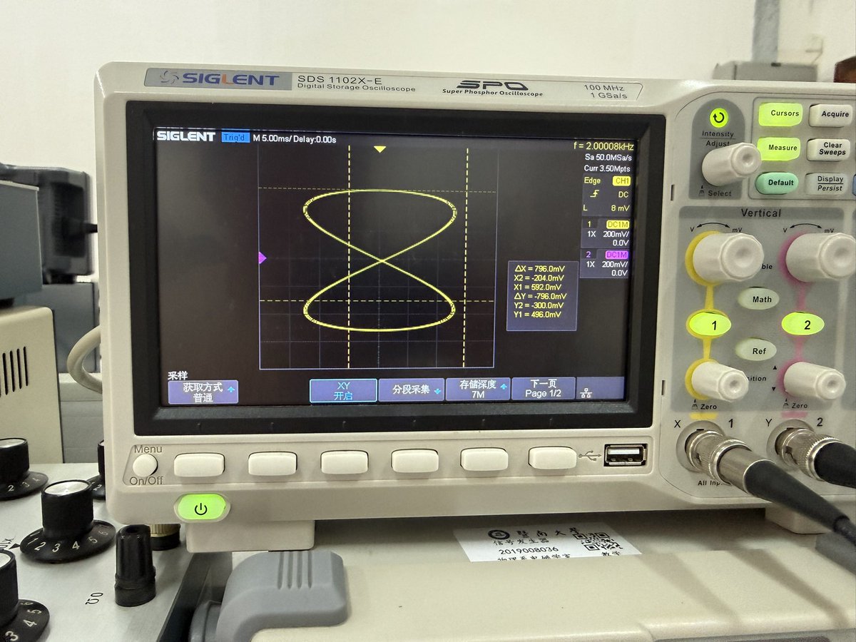Hit the Default setup button
This screenshot has height=642, width=856.
(776, 183)
